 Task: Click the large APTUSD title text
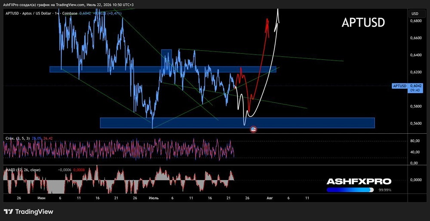tap(363, 23)
